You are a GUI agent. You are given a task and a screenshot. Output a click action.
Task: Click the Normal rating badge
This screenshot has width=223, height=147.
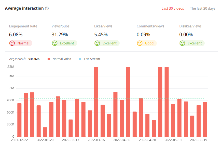[x=23, y=43]
